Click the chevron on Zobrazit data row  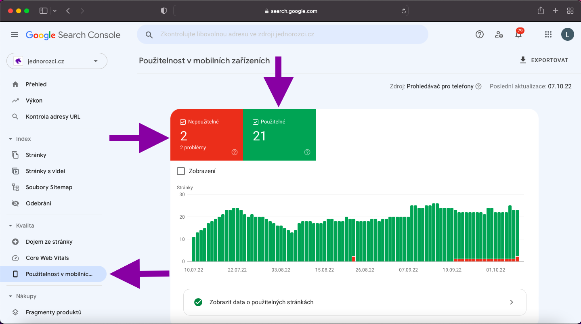[x=512, y=302]
